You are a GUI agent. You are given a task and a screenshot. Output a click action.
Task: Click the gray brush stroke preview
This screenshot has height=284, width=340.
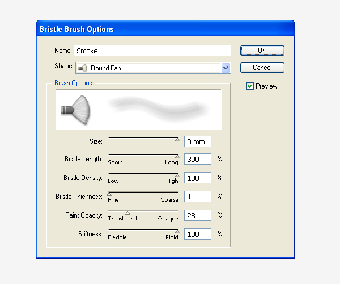pos(158,108)
